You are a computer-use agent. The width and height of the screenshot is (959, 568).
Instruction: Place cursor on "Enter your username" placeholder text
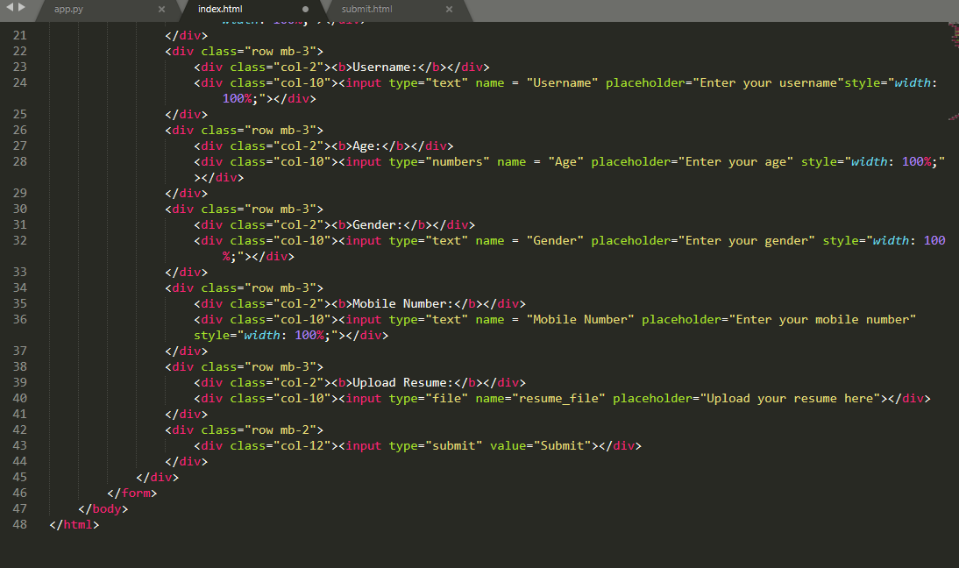[x=768, y=82]
